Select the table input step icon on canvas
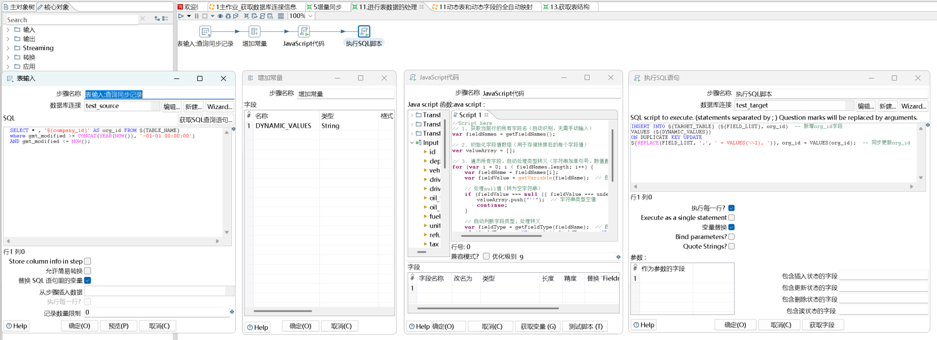This screenshot has width=937, height=340. (x=205, y=31)
